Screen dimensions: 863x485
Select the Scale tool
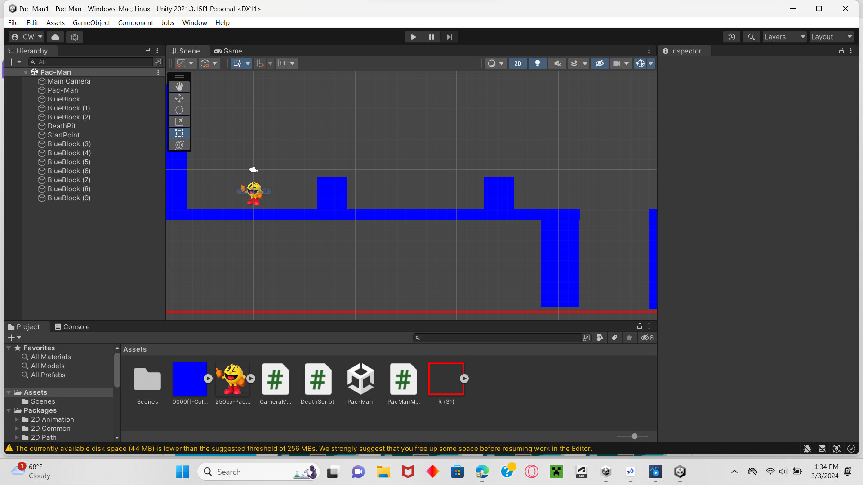(x=179, y=121)
